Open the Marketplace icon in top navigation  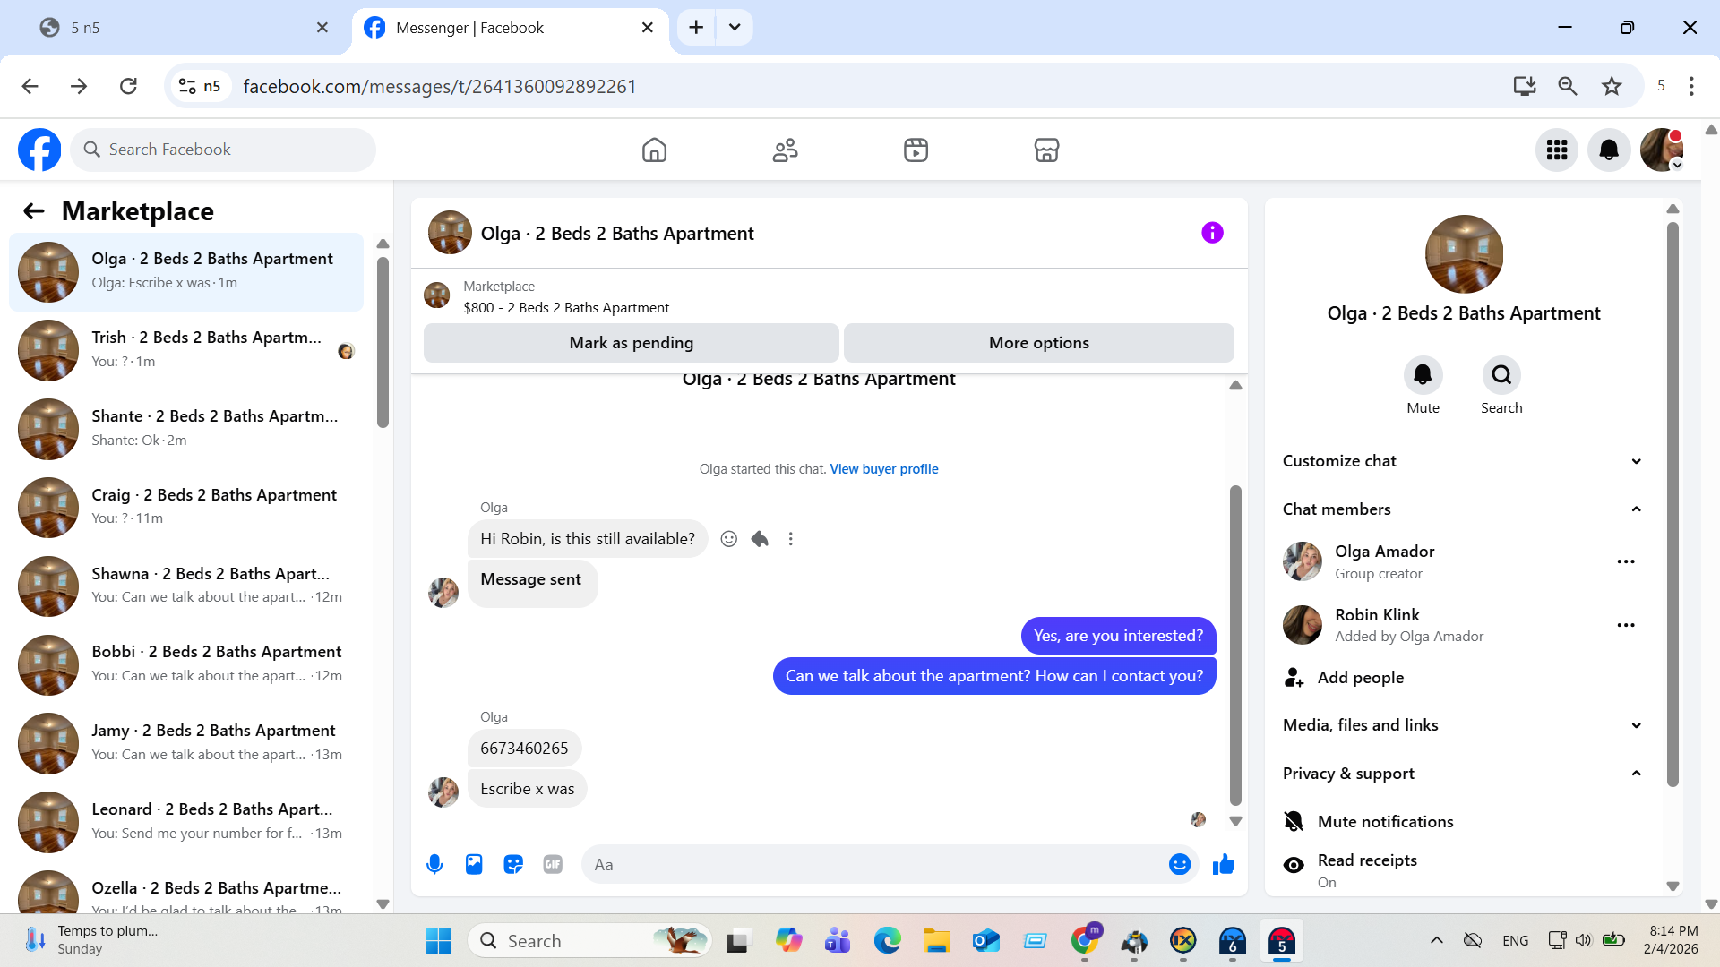[1046, 150]
